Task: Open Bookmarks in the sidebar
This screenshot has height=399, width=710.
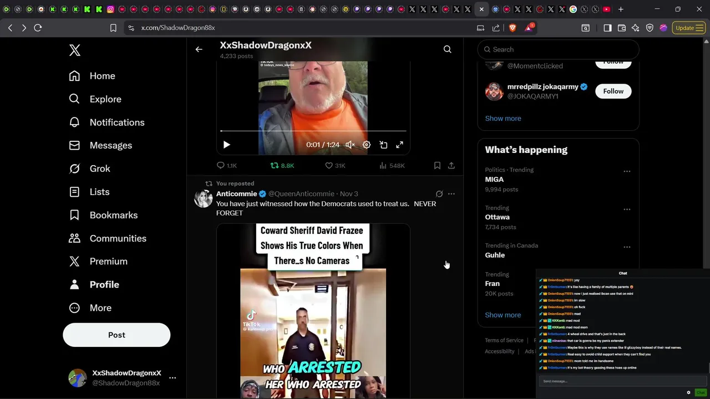Action: 103,215
